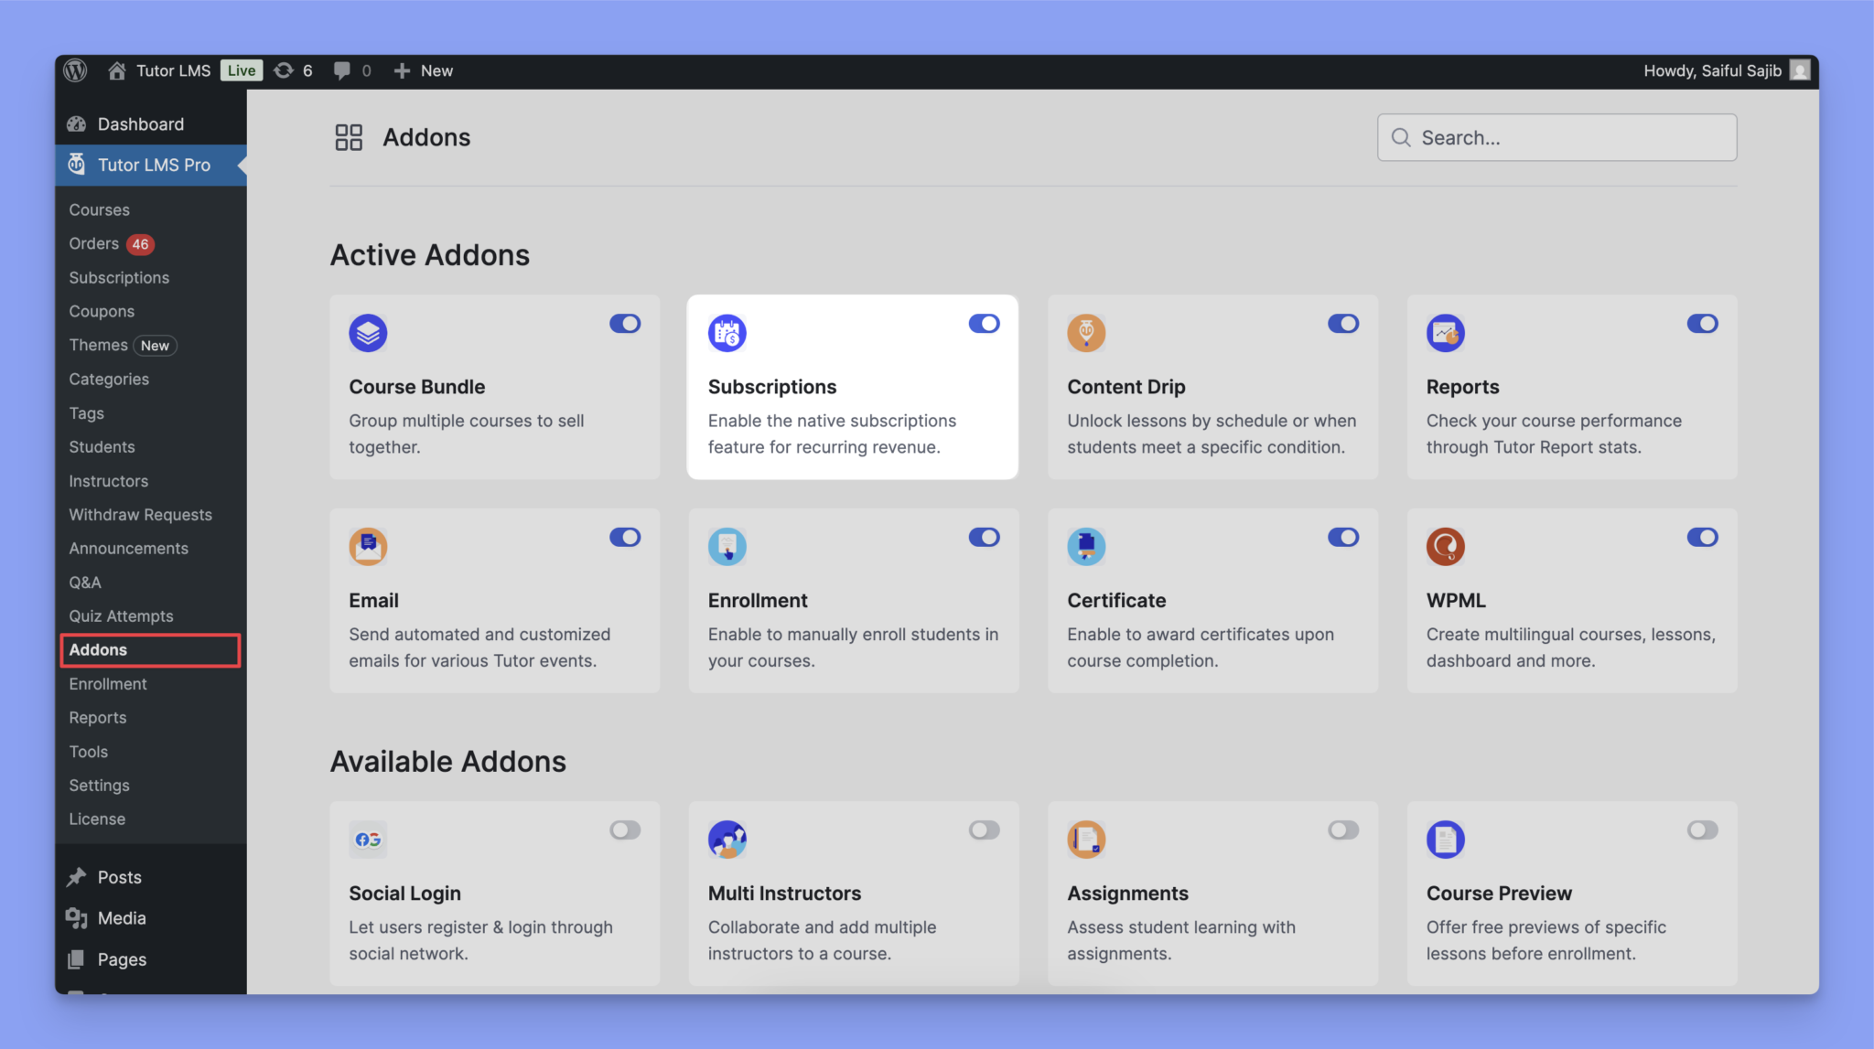Image resolution: width=1874 pixels, height=1049 pixels.
Task: Select Quiz Attempts in the sidebar
Action: click(x=121, y=615)
